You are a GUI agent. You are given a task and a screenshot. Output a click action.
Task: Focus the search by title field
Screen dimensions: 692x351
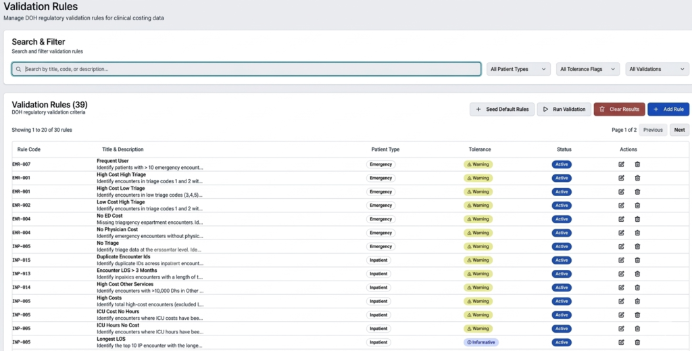click(x=246, y=69)
